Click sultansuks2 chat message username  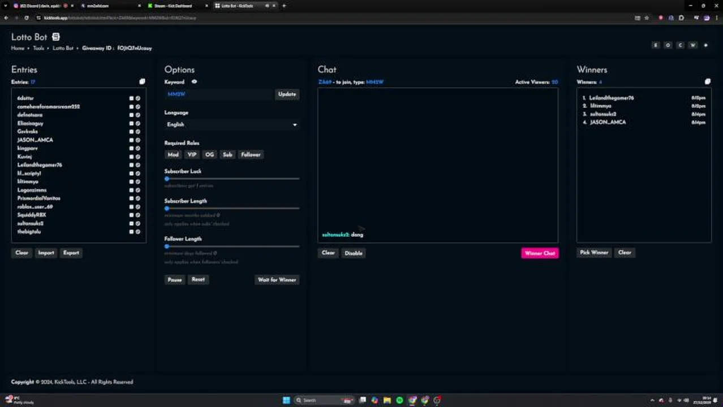pyautogui.click(x=335, y=235)
